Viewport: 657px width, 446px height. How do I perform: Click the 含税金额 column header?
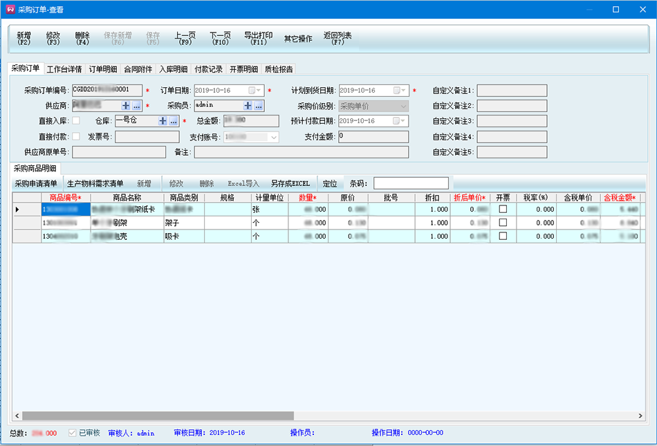point(620,198)
